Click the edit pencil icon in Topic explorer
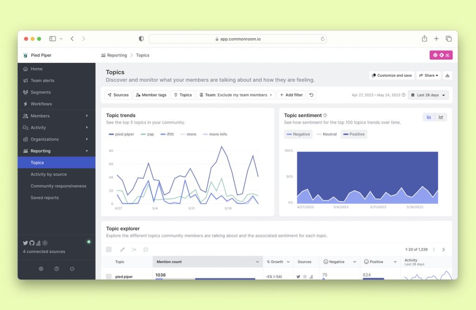The height and width of the screenshot is (310, 476). click(122, 249)
